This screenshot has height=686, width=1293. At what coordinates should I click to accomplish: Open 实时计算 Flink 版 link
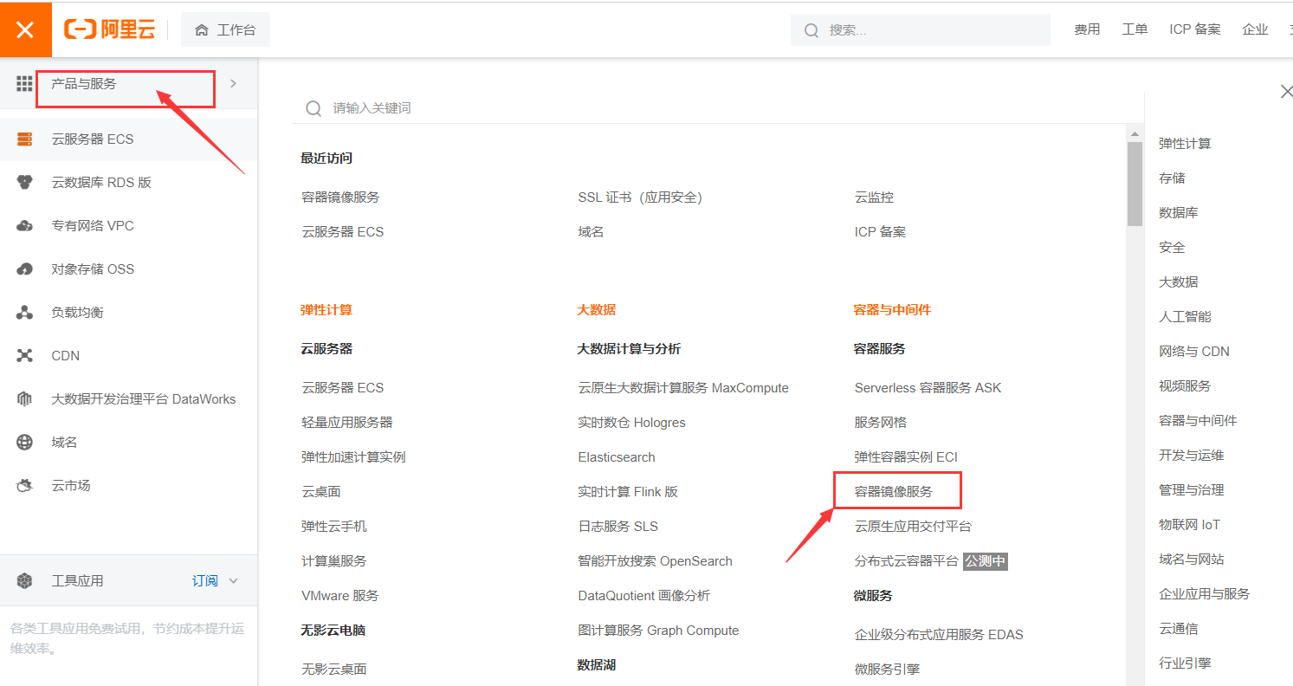(x=628, y=492)
